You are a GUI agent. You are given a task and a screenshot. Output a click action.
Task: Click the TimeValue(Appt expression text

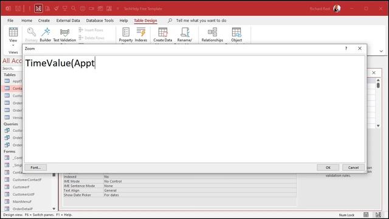60,63
